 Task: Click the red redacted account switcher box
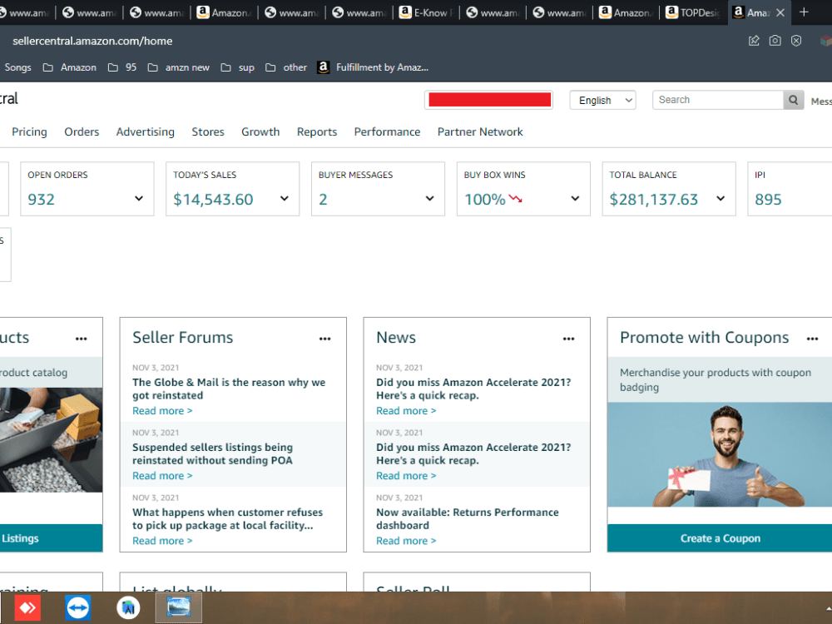488,100
